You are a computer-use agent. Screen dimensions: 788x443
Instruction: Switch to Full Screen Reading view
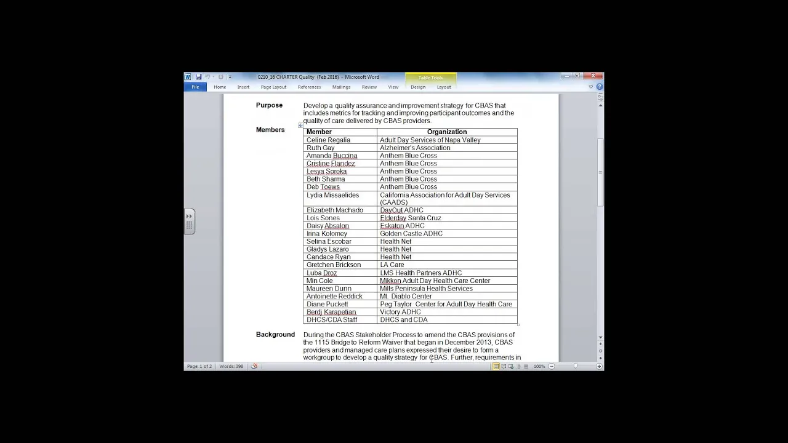point(504,366)
